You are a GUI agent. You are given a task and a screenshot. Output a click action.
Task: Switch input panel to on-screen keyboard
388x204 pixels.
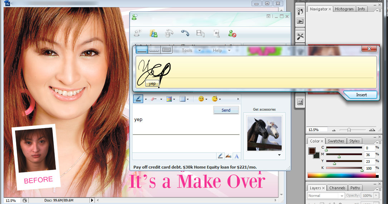166,50
